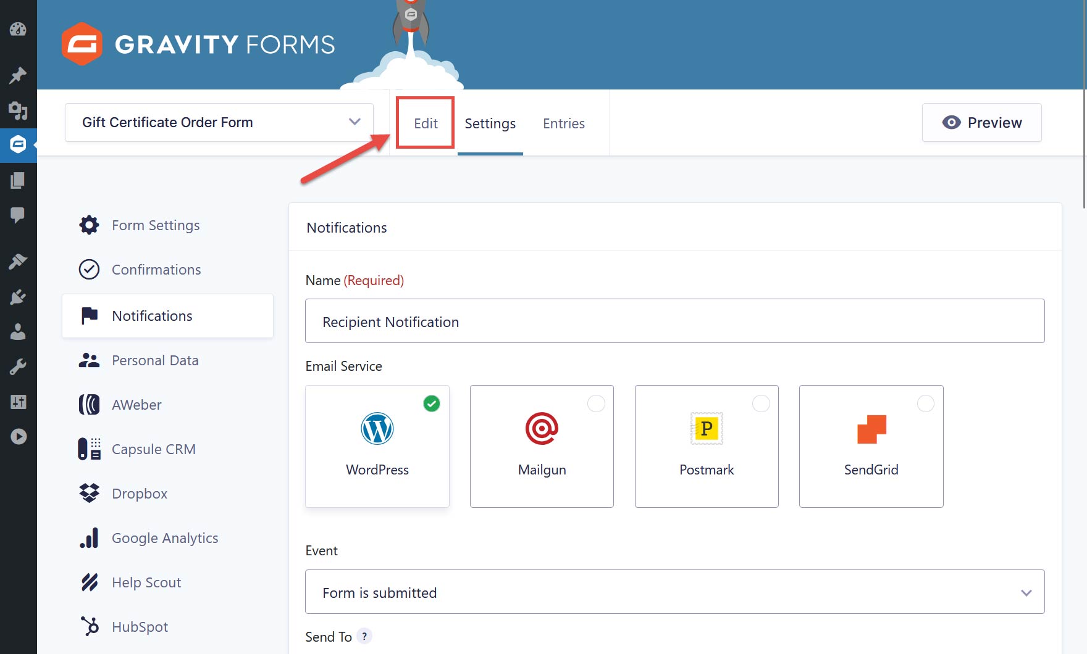The image size is (1087, 654).
Task: Open the Gravity Forms sidebar icon
Action: [18, 145]
